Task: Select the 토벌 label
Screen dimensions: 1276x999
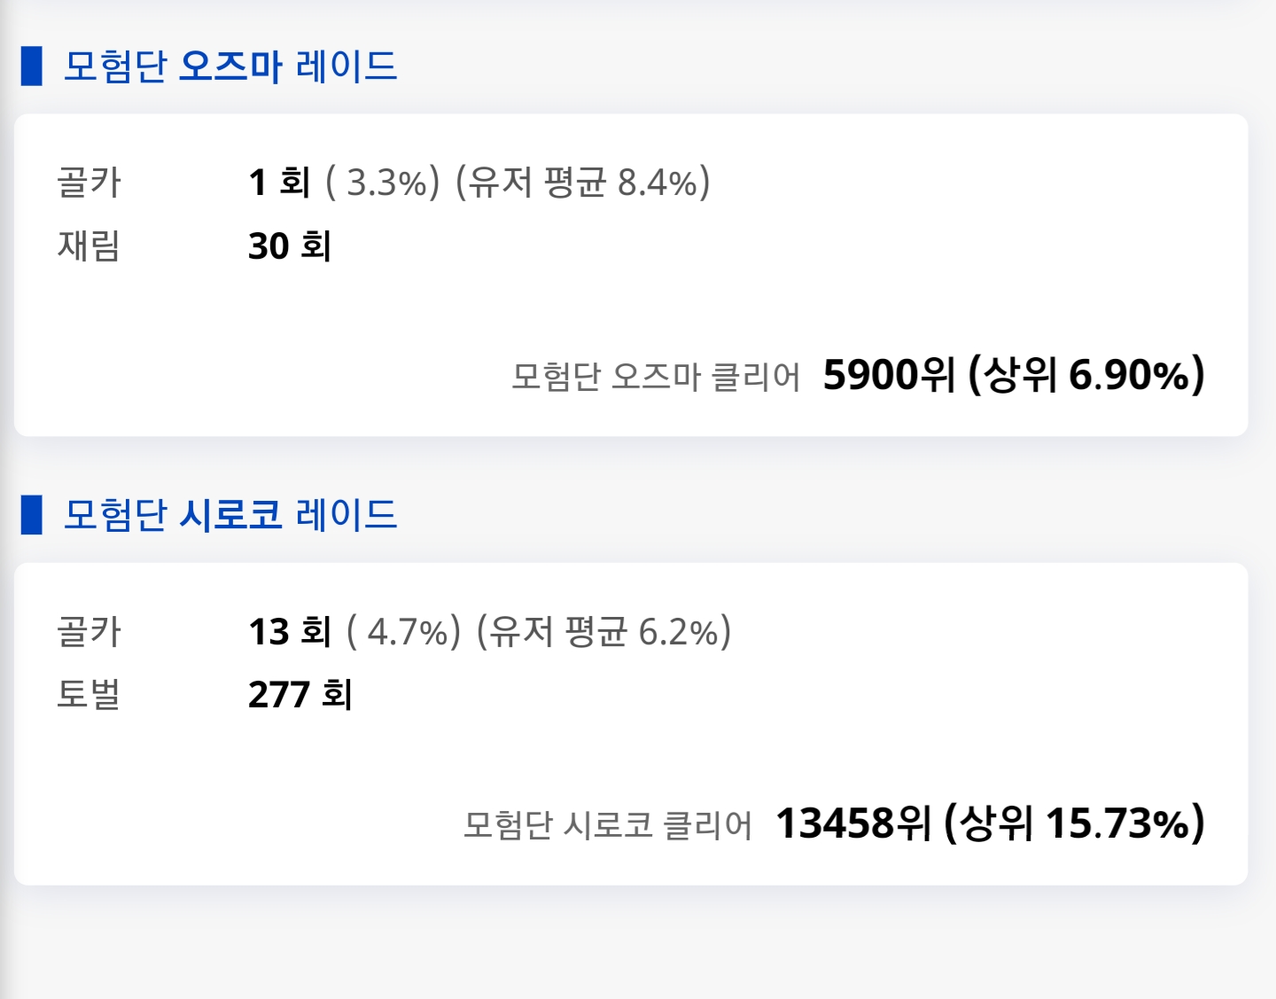Action: point(89,694)
